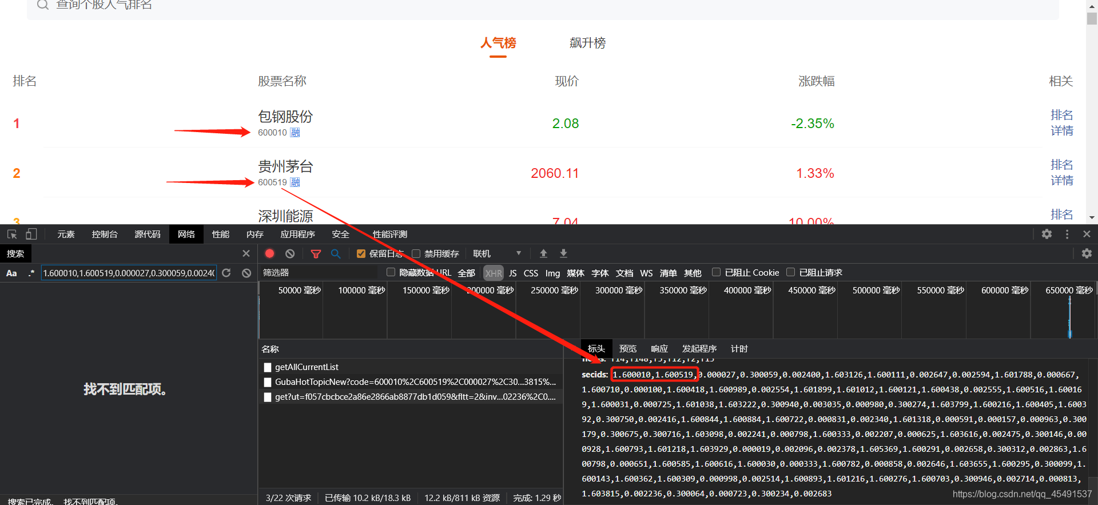This screenshot has width=1098, height=505.
Task: Clear the search results icon
Action: coord(246,273)
